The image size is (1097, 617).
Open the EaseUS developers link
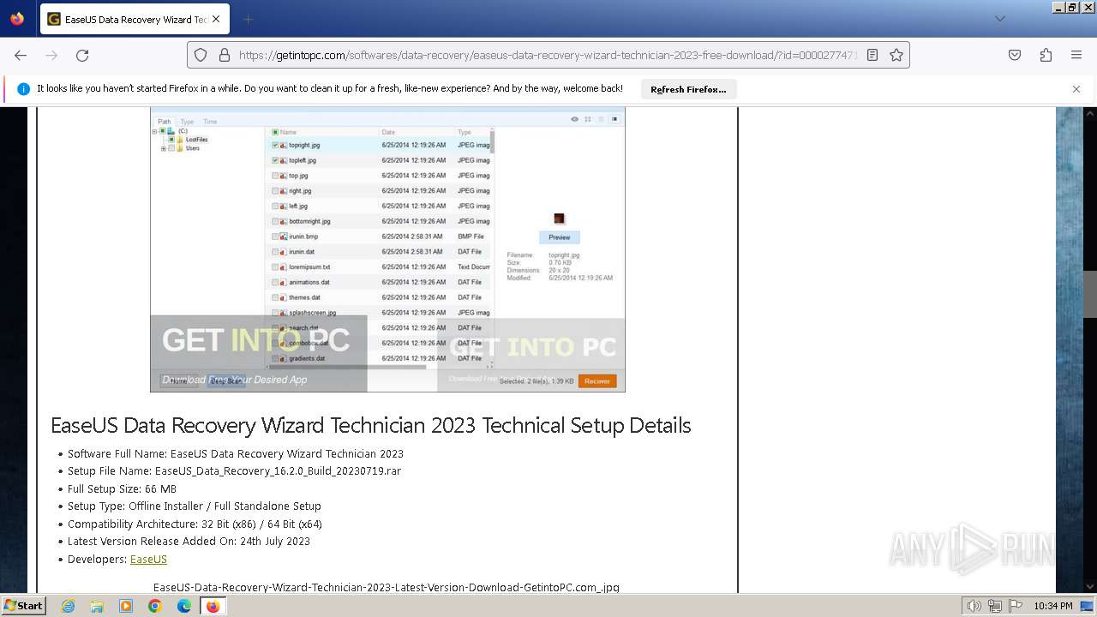(148, 559)
